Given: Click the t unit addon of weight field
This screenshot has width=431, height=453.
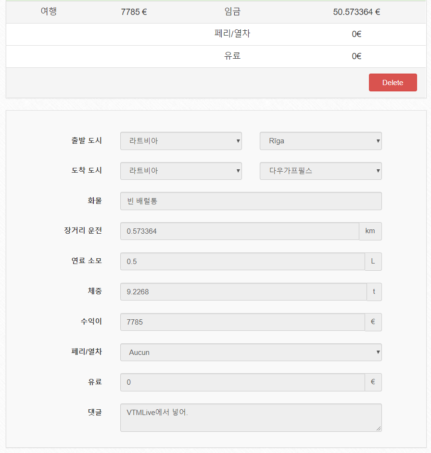Looking at the screenshot, I should click(x=374, y=292).
